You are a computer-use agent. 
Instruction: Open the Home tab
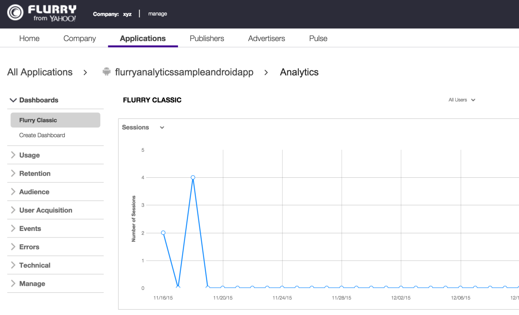coord(30,39)
